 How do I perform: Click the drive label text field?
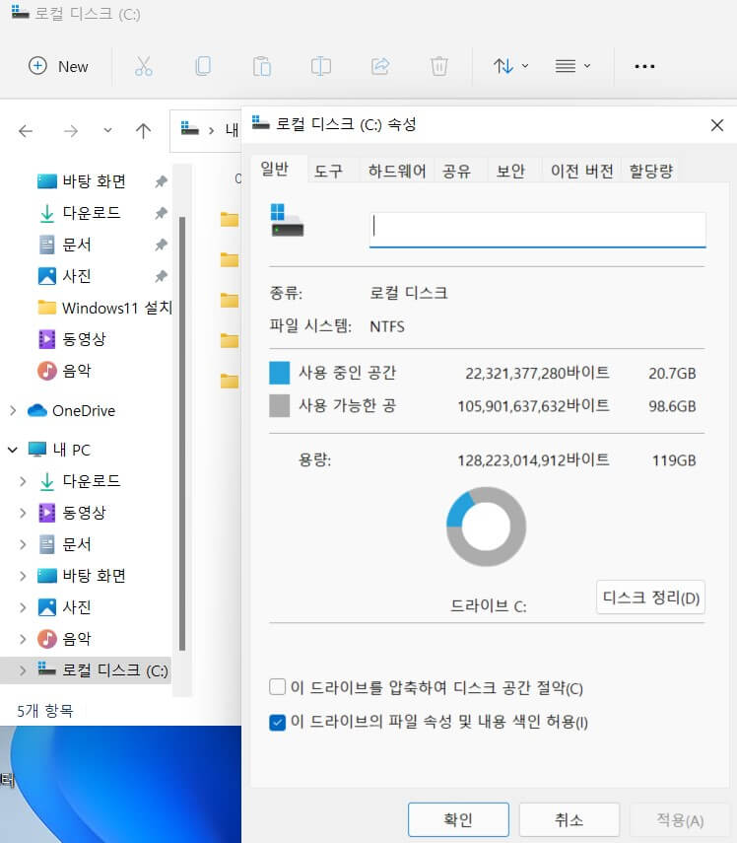[537, 229]
